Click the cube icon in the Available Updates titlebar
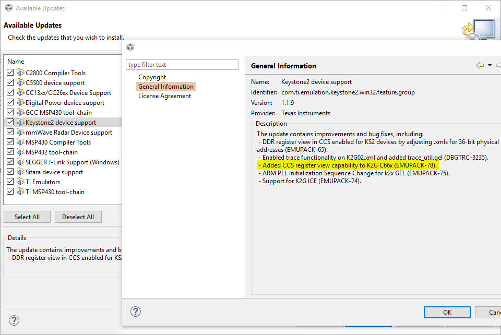501x335 pixels. [x=8, y=8]
